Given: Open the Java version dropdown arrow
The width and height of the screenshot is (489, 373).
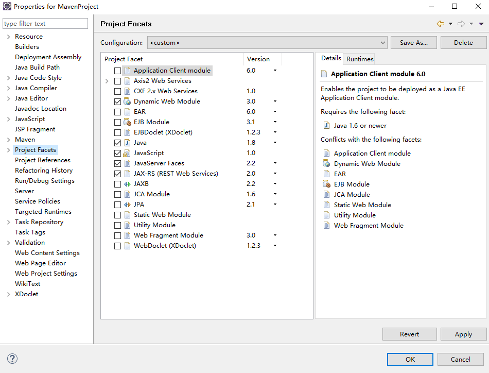Looking at the screenshot, I should [x=275, y=143].
